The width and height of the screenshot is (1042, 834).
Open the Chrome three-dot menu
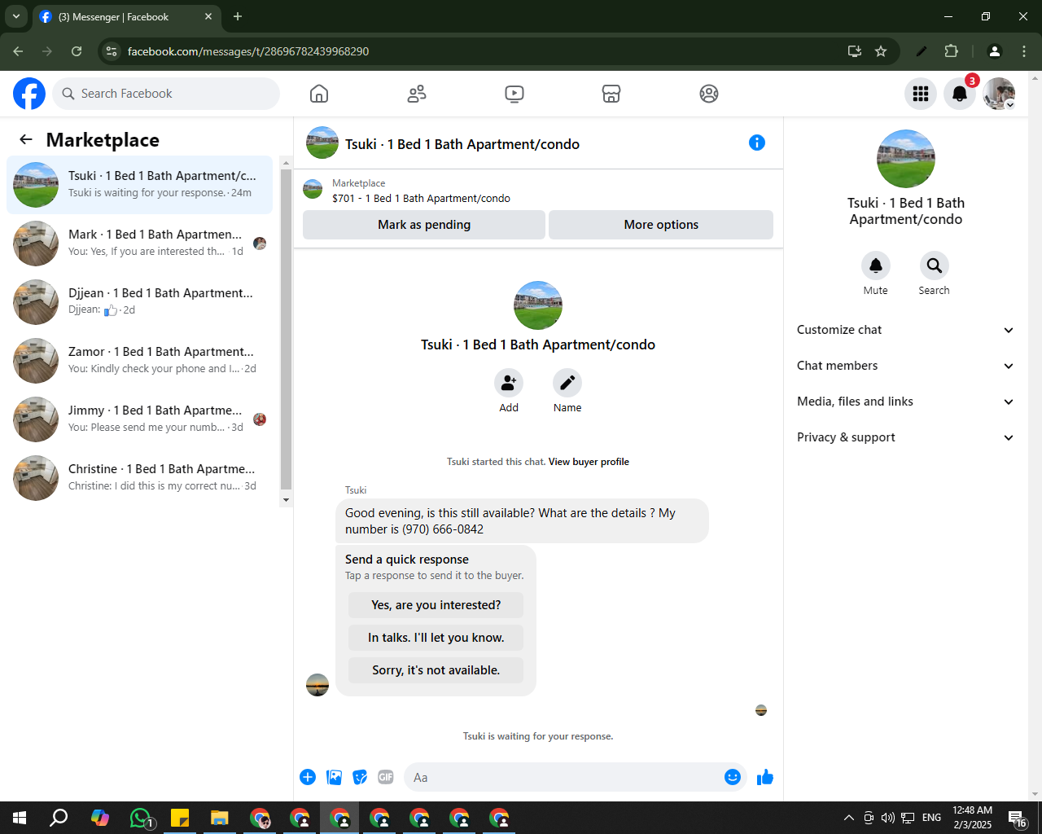point(1024,51)
